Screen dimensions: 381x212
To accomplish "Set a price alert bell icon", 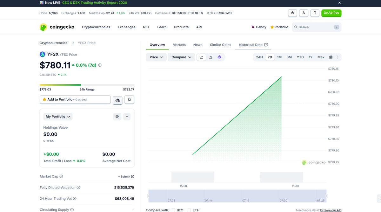I will pyautogui.click(x=129, y=99).
